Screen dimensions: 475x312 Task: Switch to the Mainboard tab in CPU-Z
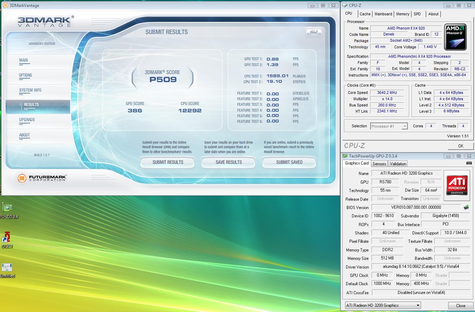(x=383, y=14)
